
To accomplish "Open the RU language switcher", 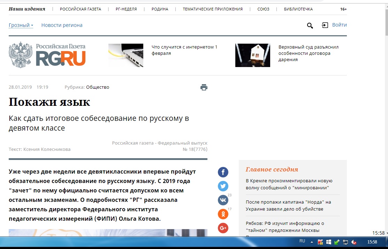I will (302, 241).
